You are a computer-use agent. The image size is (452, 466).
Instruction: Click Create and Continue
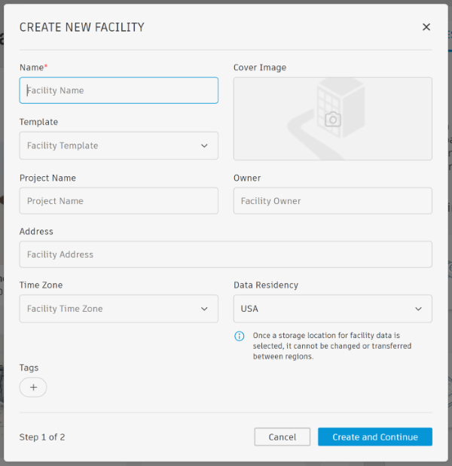[375, 437]
